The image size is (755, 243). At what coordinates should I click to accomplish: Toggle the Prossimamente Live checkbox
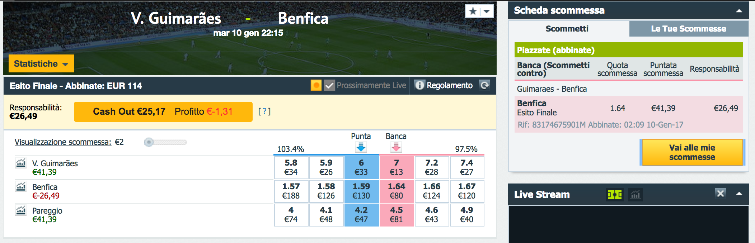click(329, 85)
